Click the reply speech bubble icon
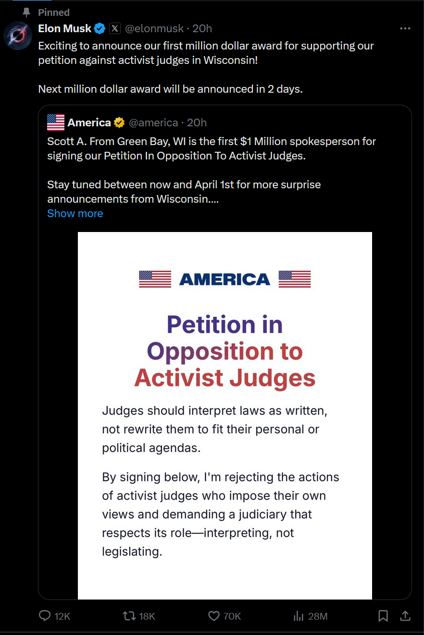Viewport: 424px width, 635px height. click(45, 616)
